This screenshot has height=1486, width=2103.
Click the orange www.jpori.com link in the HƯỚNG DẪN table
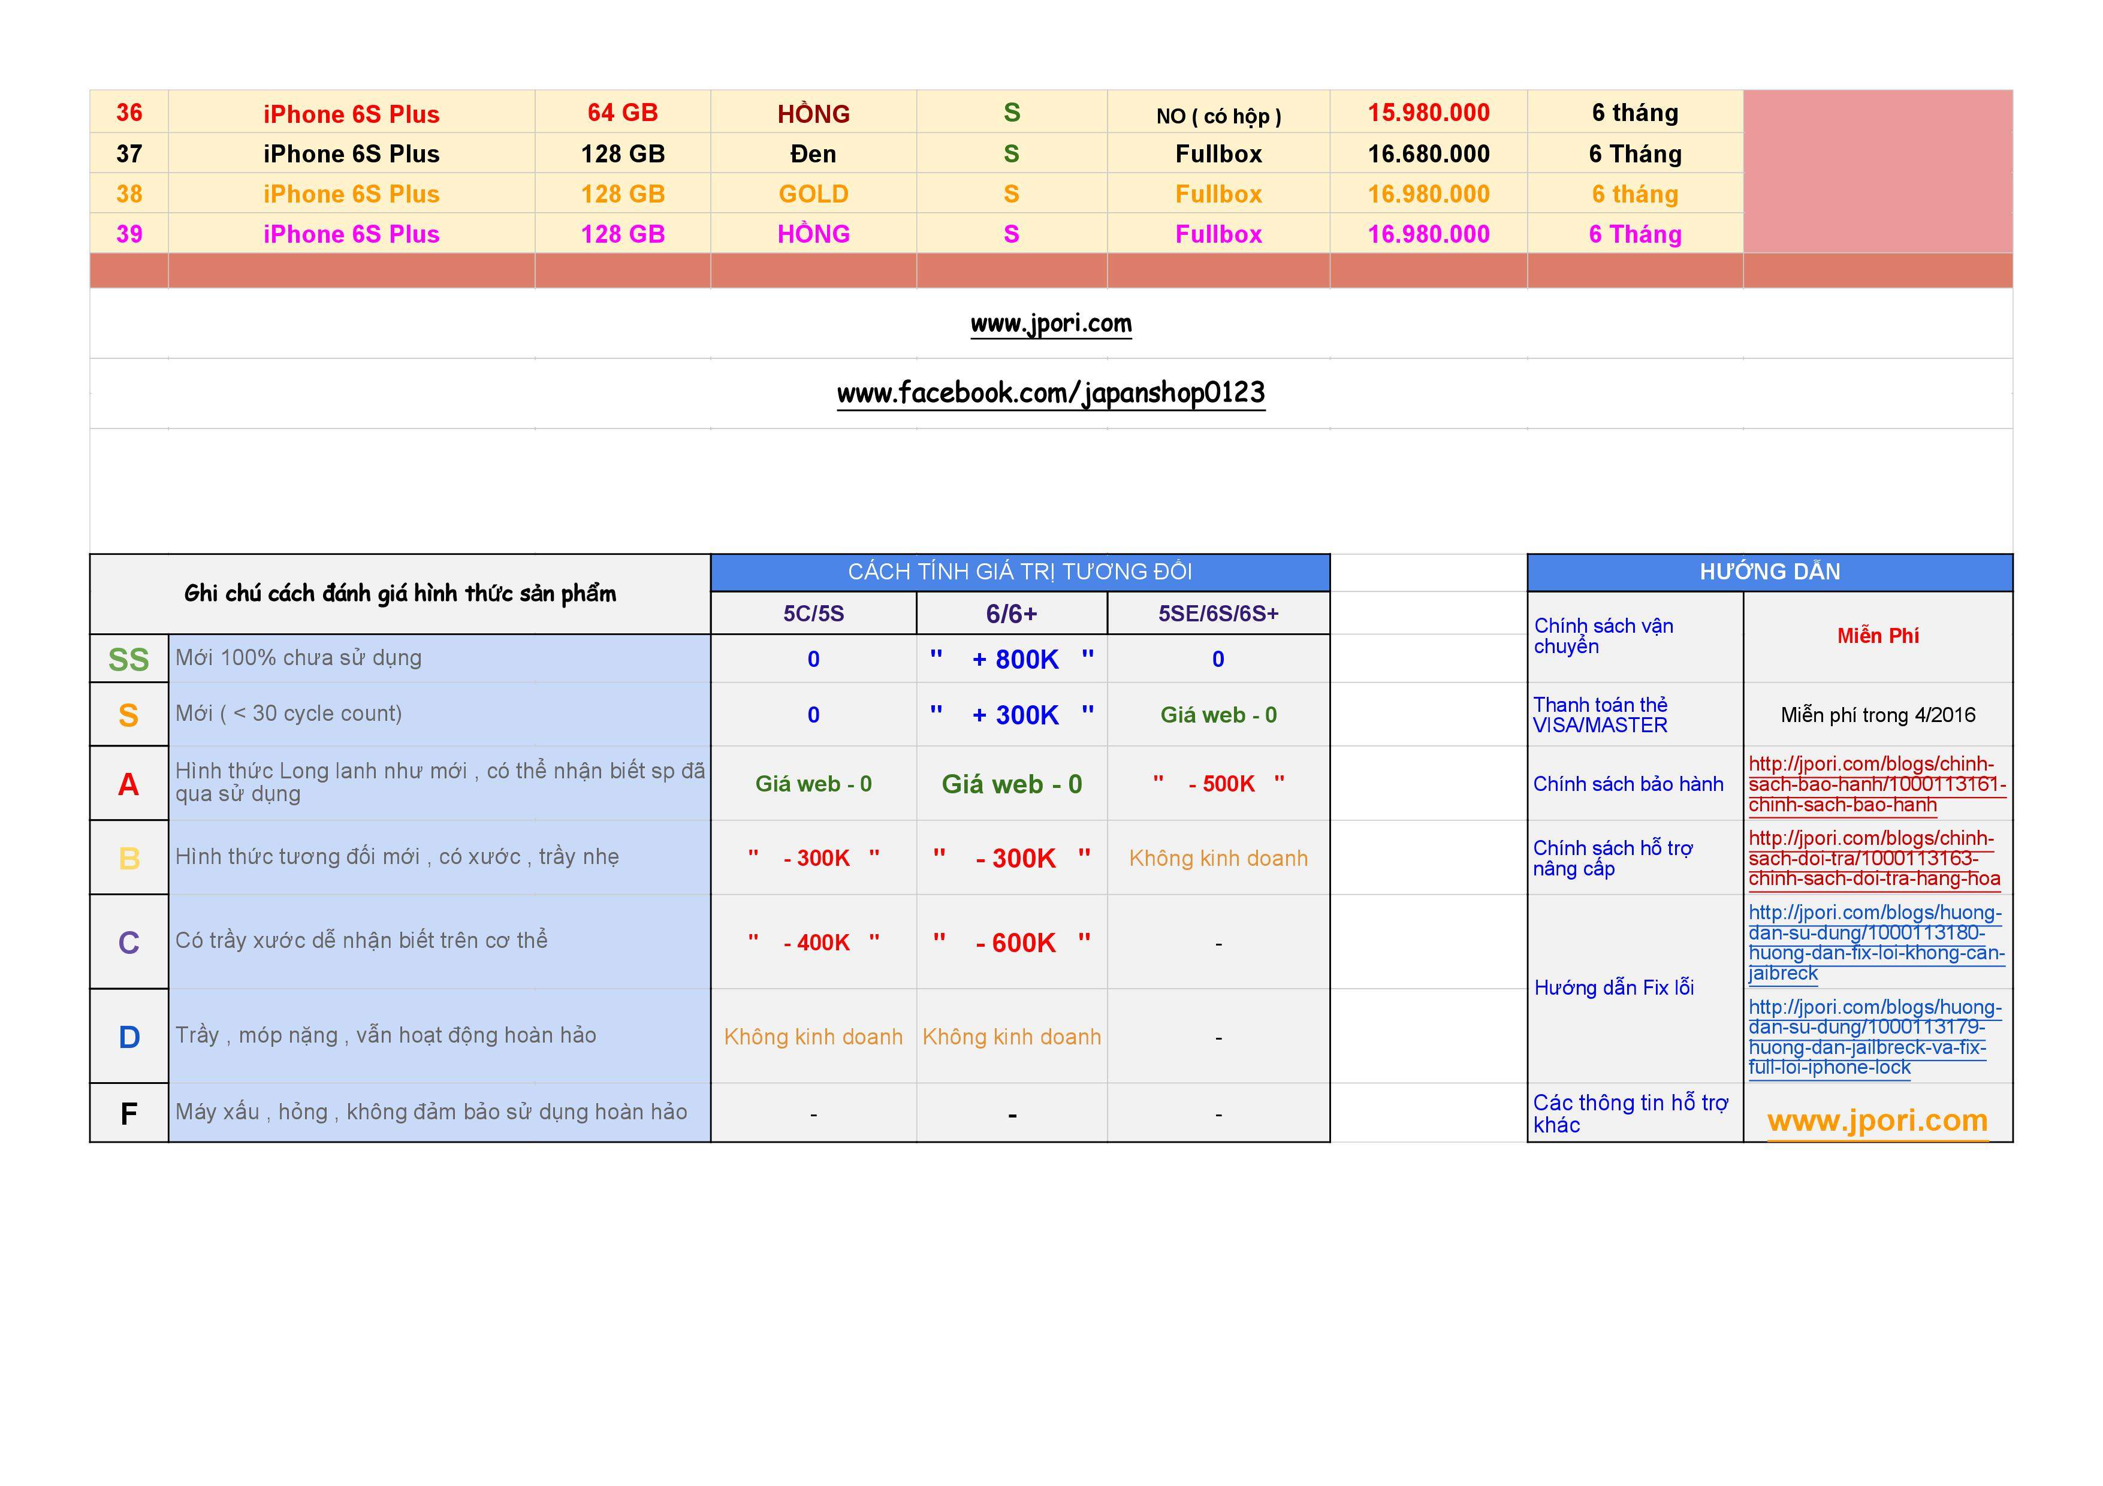tap(1877, 1120)
